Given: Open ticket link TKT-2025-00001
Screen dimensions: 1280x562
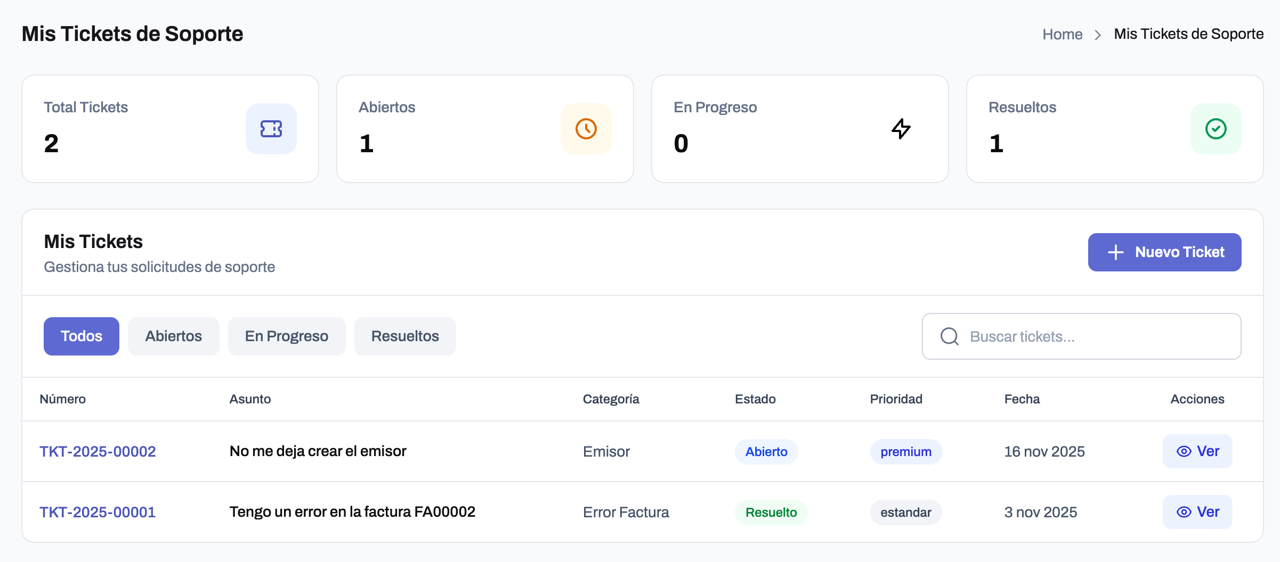Looking at the screenshot, I should [98, 512].
